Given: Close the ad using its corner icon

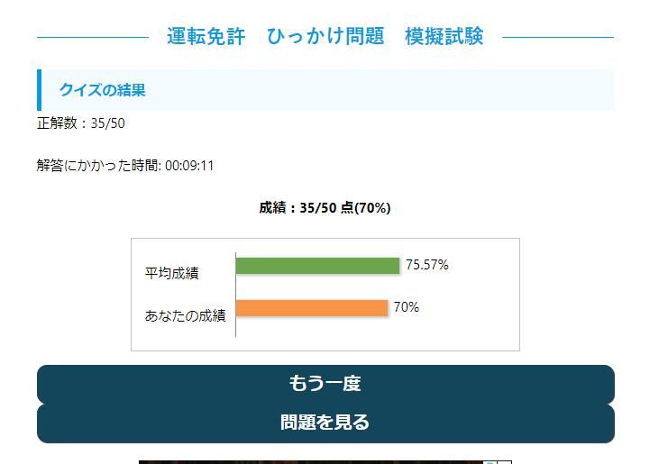Looking at the screenshot, I should [505, 462].
